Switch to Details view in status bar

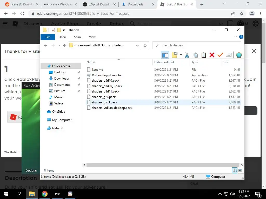pos(235,170)
